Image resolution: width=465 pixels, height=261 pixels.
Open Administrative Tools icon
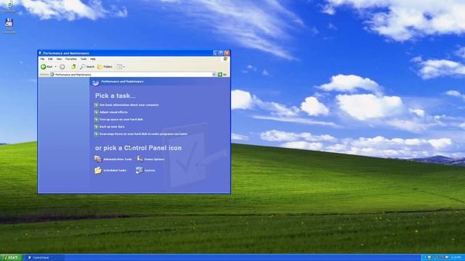tap(113, 159)
